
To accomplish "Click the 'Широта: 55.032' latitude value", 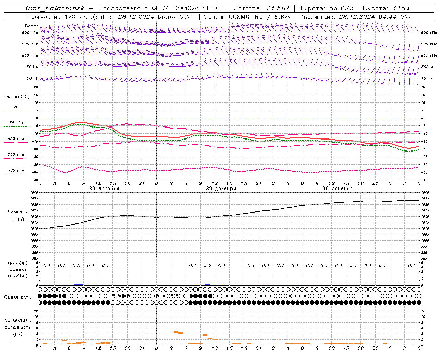I will (x=326, y=8).
